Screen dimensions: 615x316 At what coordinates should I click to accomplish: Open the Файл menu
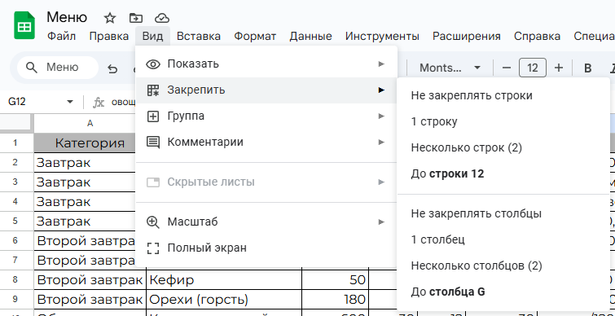[62, 37]
